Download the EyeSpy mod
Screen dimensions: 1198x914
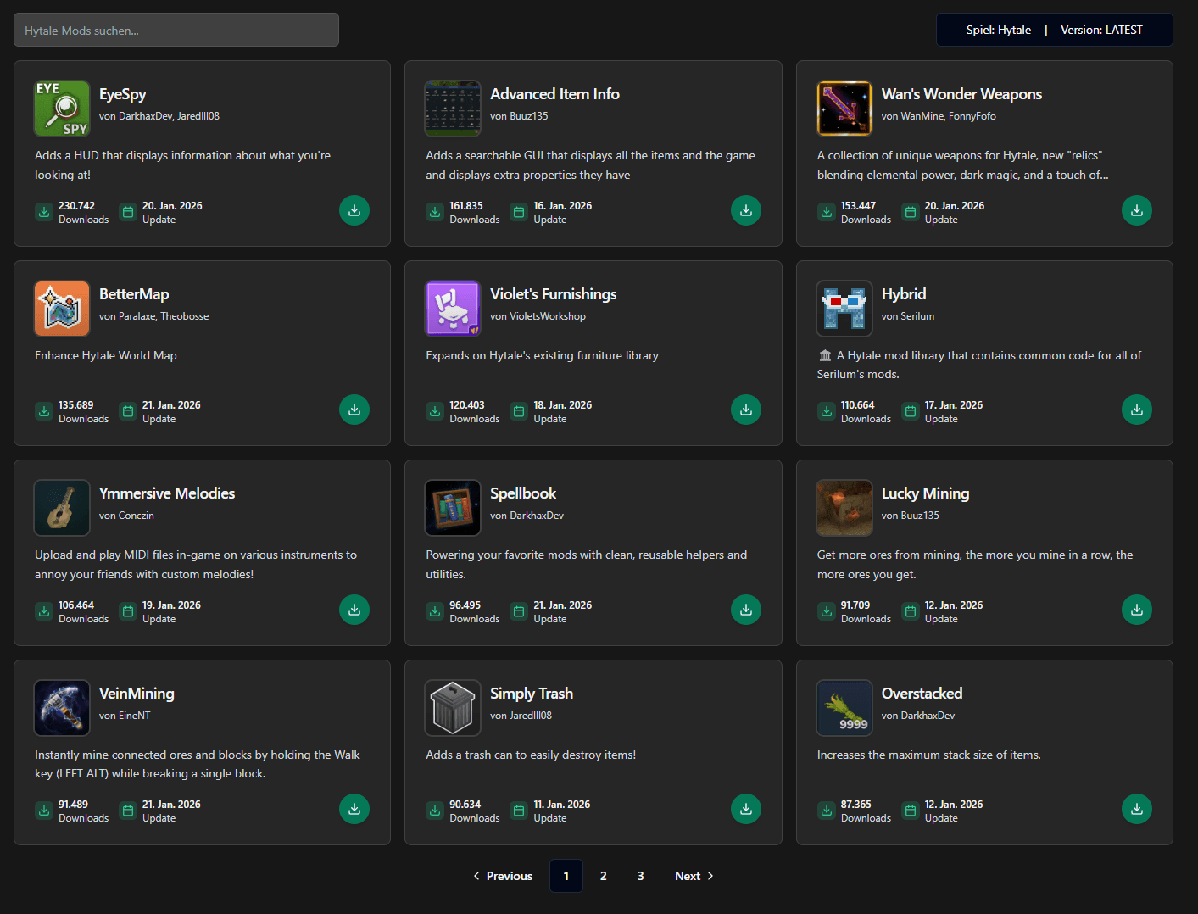click(354, 210)
